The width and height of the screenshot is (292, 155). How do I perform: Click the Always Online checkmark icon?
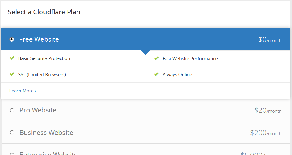pos(156,74)
